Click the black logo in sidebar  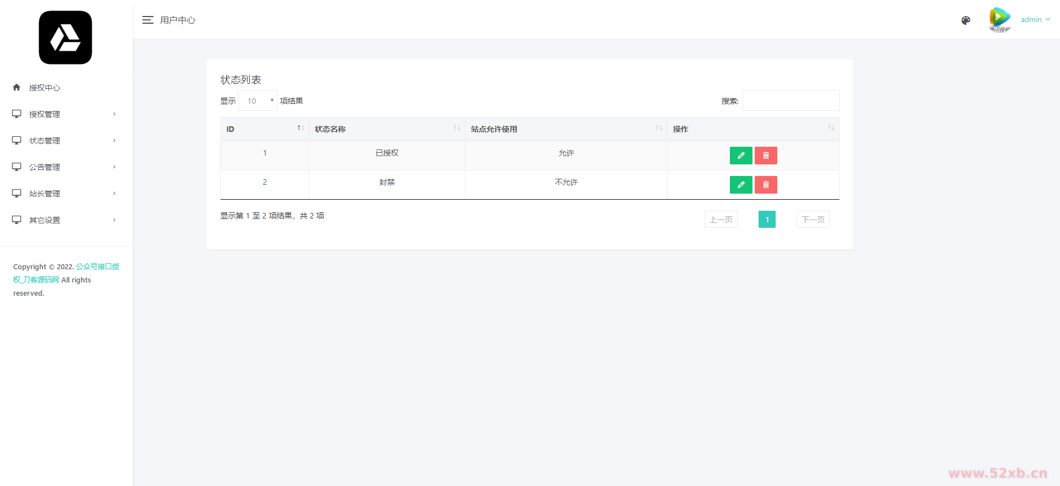[x=65, y=38]
